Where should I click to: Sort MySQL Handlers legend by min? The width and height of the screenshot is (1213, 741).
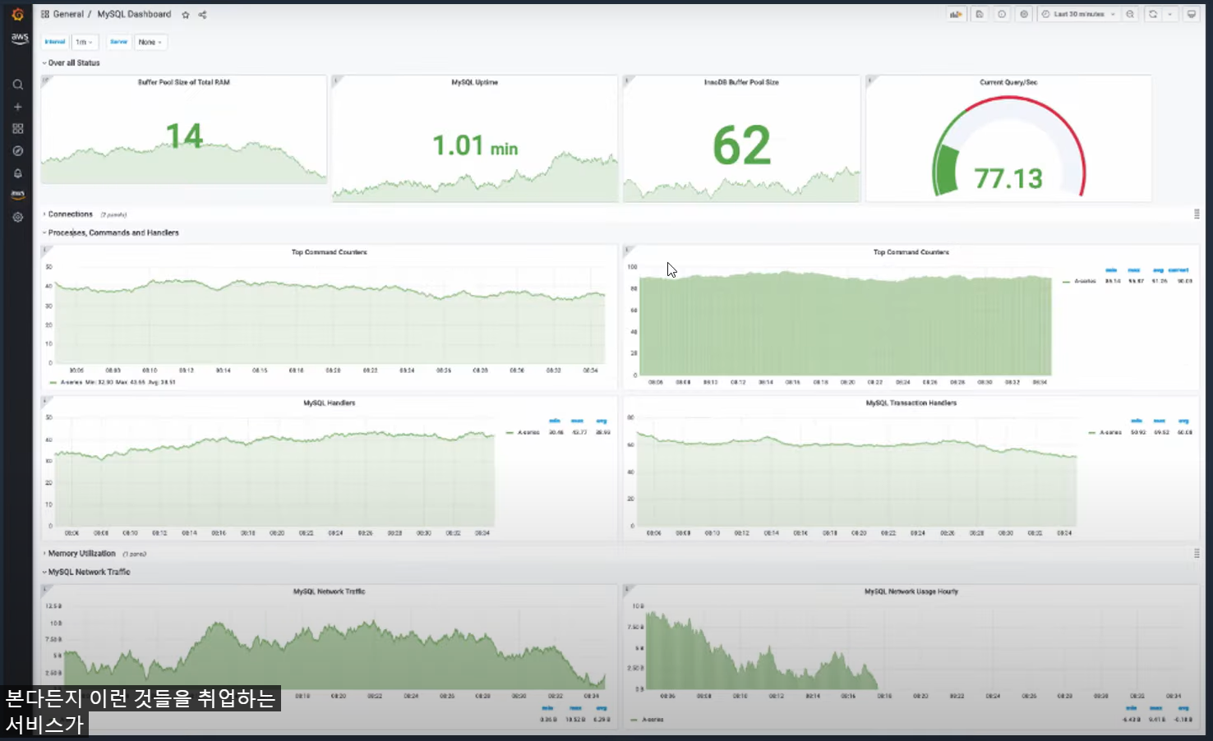point(555,421)
